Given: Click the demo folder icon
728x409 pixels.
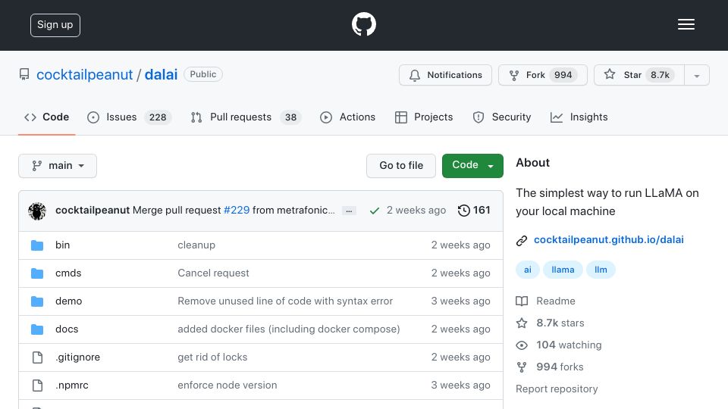Looking at the screenshot, I should point(37,301).
